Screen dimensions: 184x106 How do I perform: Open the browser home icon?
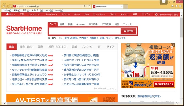[x=172, y=6]
